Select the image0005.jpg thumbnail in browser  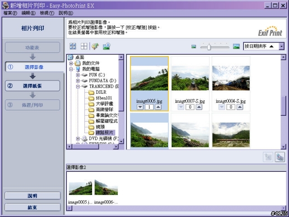coord(149,78)
